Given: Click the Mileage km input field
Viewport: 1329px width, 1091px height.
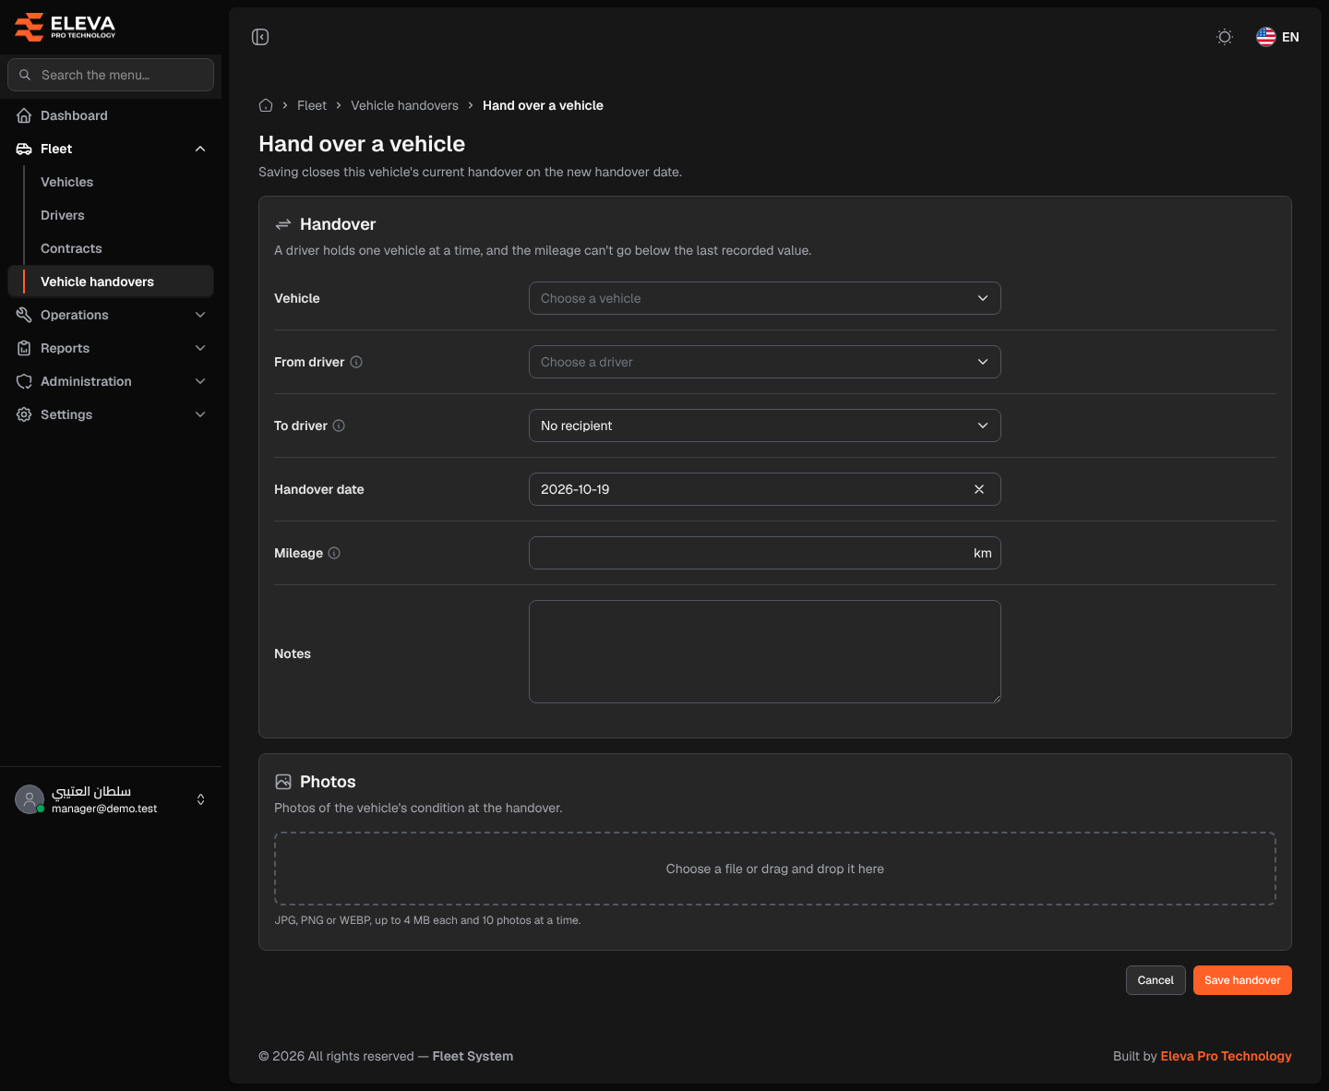Looking at the screenshot, I should click(765, 553).
